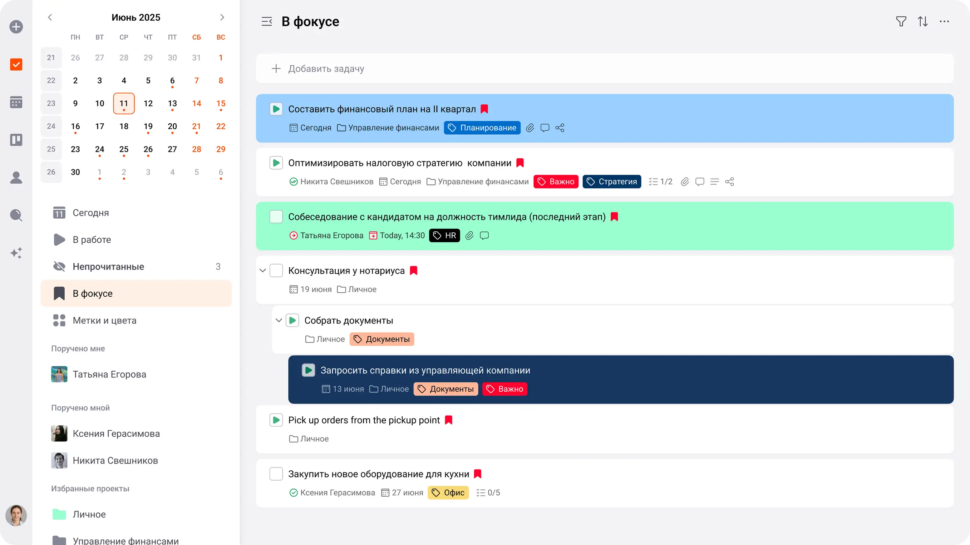Click the AI sparkles icon in sidebar

16,253
